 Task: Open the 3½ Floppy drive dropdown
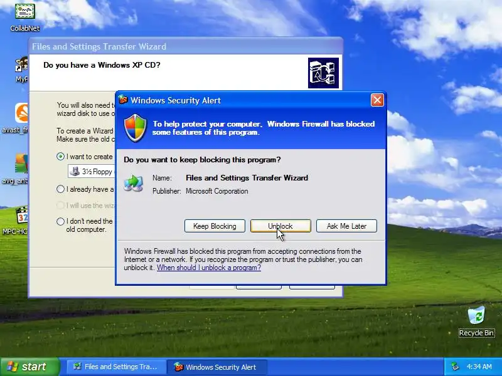tap(92, 171)
